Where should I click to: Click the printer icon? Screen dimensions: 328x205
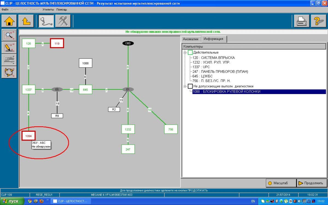point(301,21)
